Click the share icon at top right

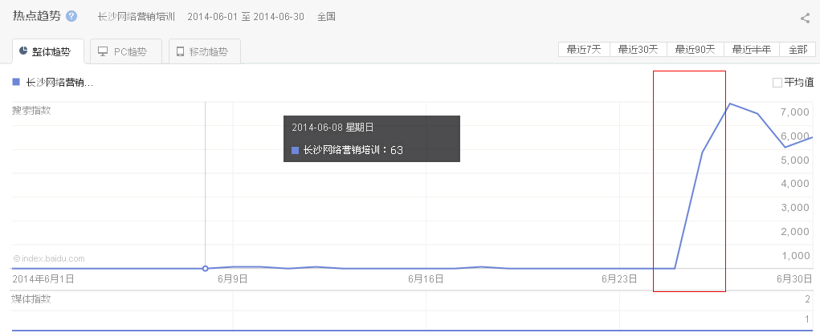pyautogui.click(x=805, y=18)
